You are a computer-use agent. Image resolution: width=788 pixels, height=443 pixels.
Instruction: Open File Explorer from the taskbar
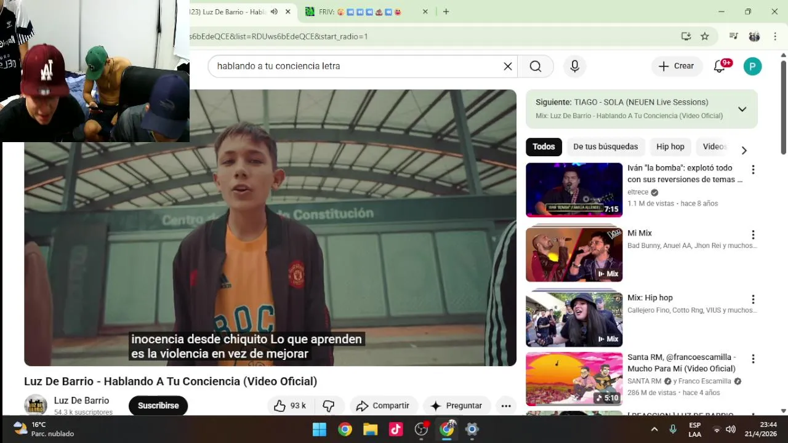370,429
